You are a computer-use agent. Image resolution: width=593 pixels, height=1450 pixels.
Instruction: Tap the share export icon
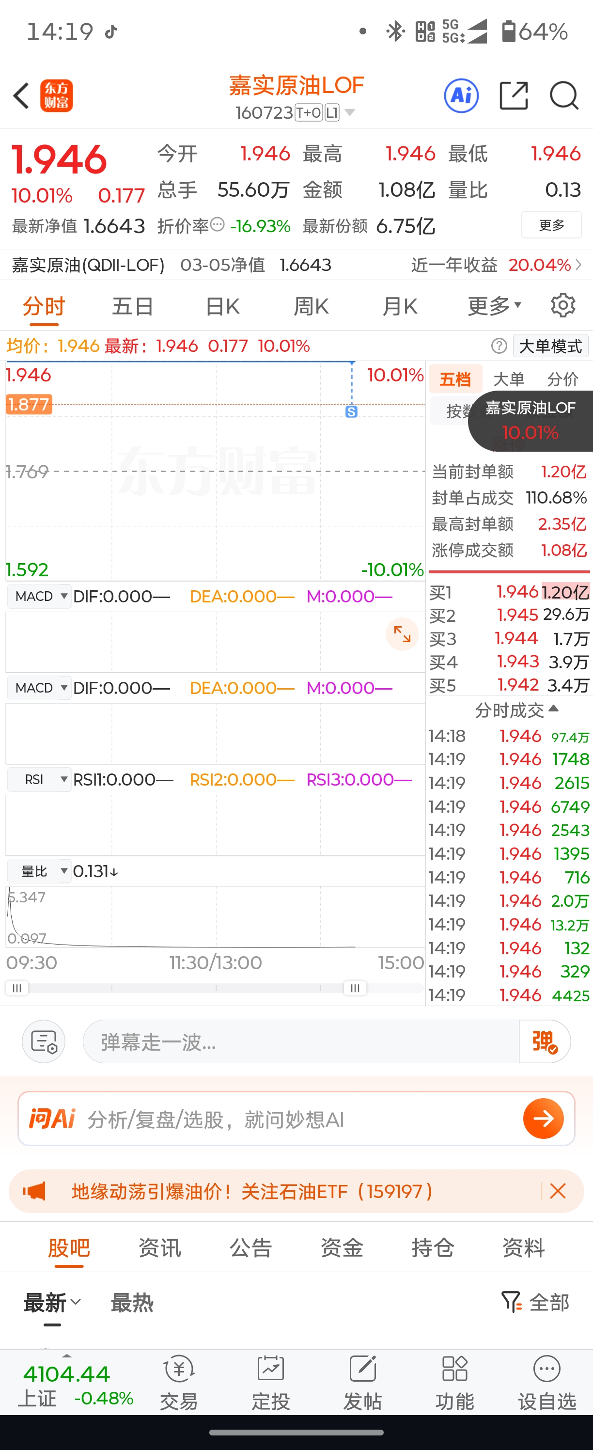coord(514,95)
